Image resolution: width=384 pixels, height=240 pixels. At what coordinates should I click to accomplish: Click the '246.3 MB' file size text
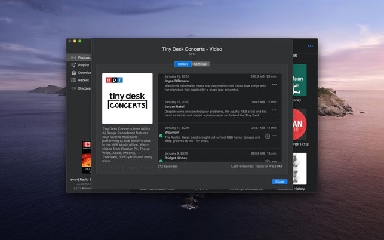coord(257,76)
